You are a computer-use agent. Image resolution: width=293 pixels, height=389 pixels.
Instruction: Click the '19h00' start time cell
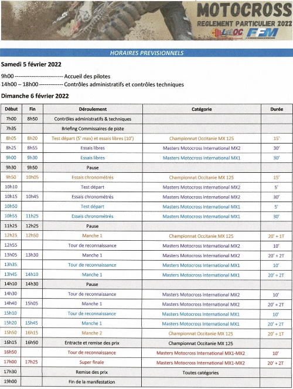click(11, 381)
